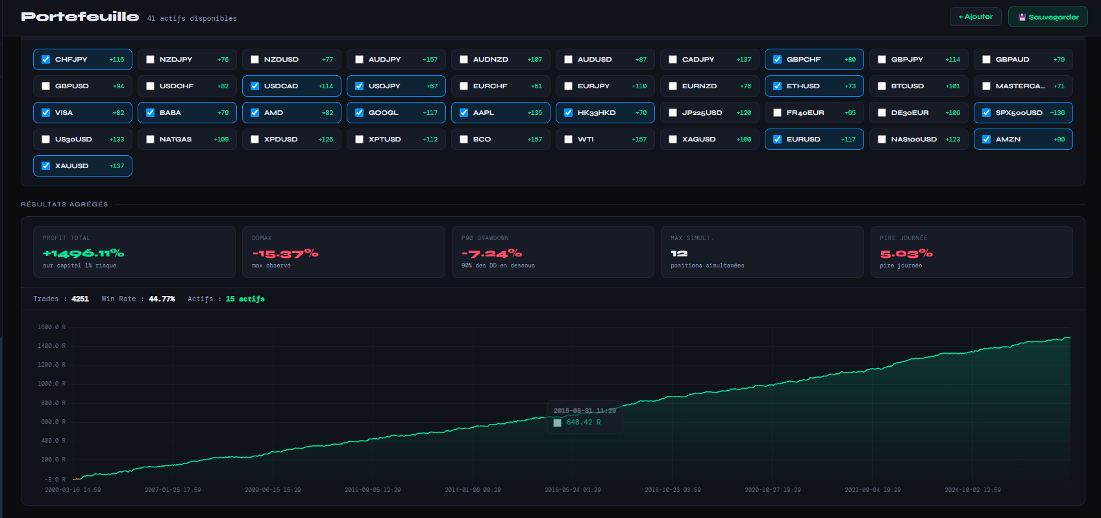
Task: Enable the NATGAS commodity checkbox
Action: (x=151, y=139)
